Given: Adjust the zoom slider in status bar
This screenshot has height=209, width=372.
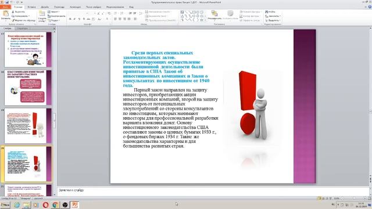Looking at the screenshot, I should [x=353, y=199].
